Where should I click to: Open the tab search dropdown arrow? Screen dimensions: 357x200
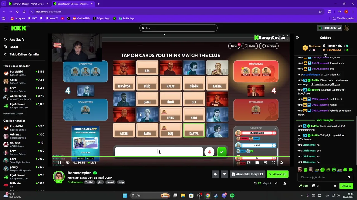pos(4,4)
